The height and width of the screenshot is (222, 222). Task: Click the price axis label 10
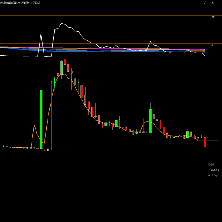(x=213, y=17)
